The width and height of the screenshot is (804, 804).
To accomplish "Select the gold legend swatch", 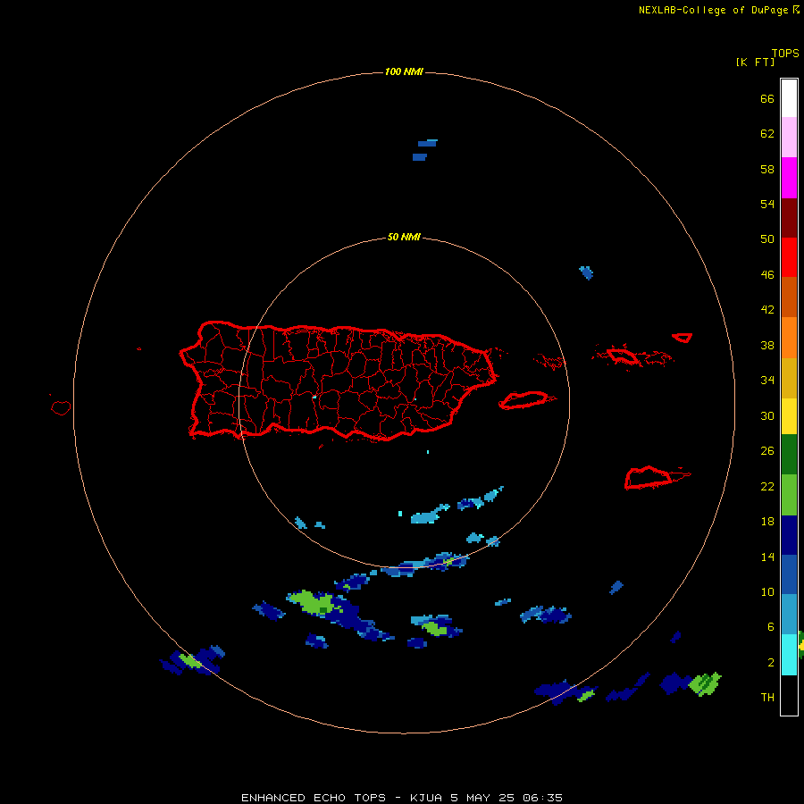I will [789, 378].
